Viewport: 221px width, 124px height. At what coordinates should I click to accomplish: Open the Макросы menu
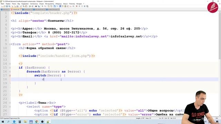coord(58,4)
